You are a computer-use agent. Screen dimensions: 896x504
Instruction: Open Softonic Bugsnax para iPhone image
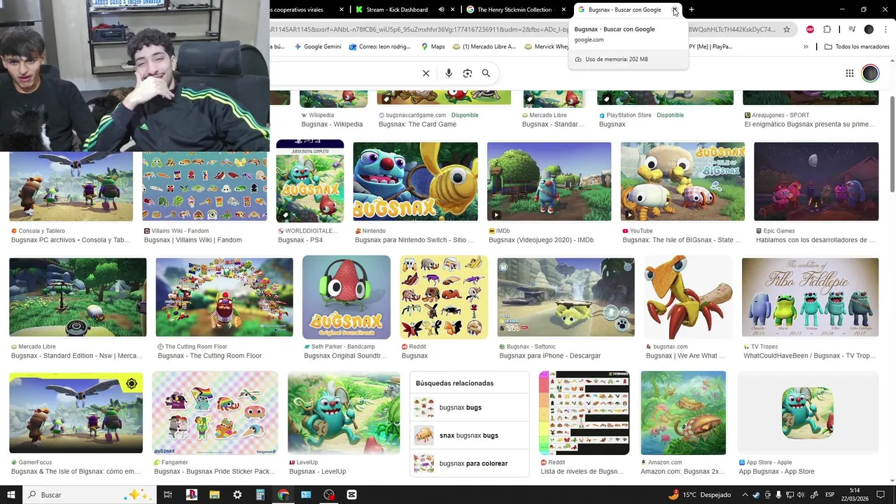click(566, 297)
